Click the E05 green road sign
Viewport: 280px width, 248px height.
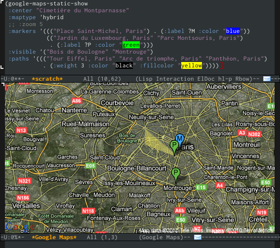(x=90, y=166)
